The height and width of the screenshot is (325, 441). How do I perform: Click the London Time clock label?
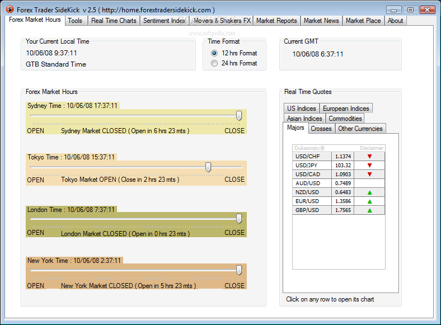(x=71, y=210)
